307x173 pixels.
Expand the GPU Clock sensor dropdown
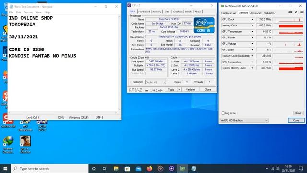point(252,19)
